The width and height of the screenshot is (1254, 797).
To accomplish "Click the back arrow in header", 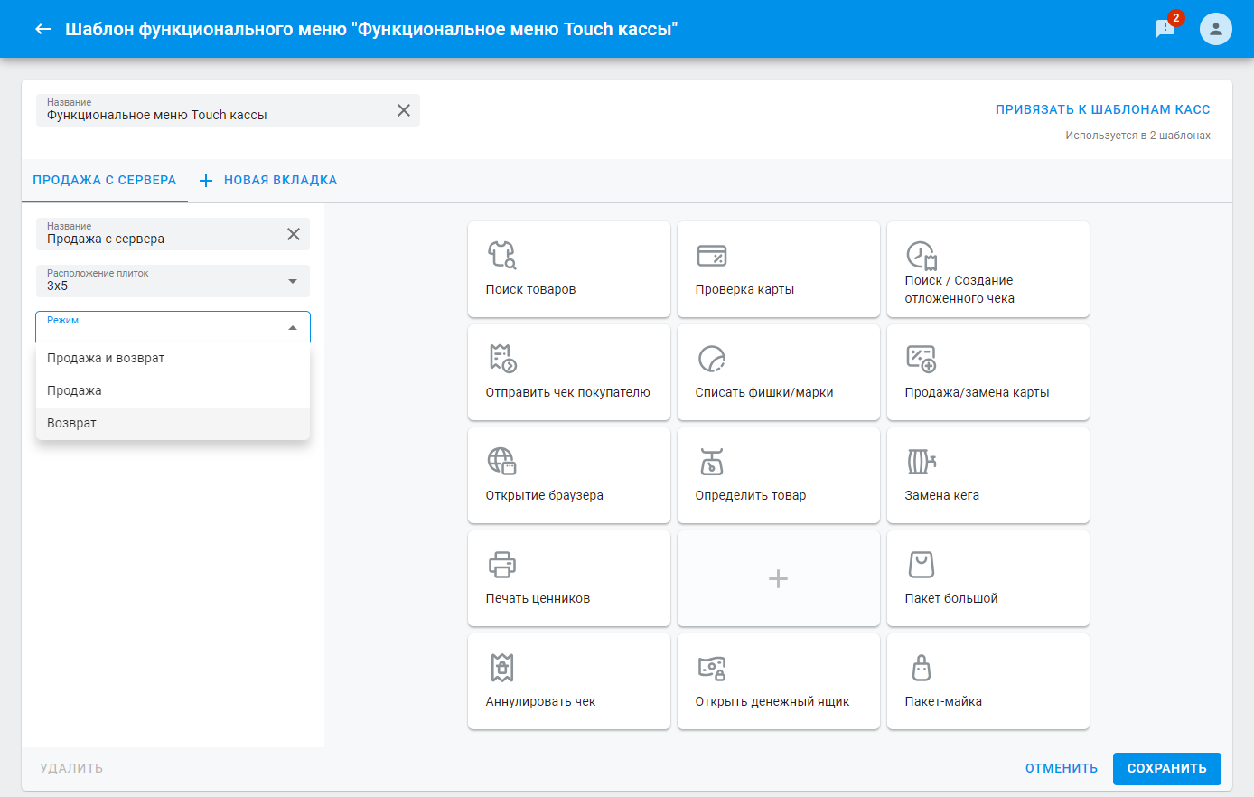I will [x=43, y=29].
